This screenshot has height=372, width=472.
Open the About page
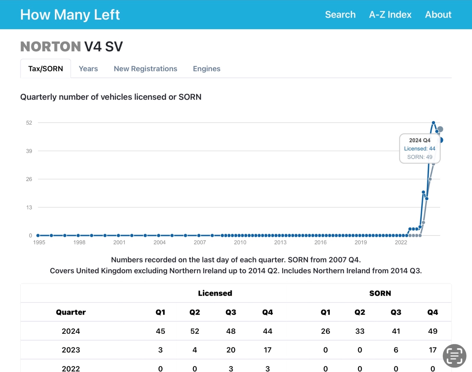[438, 15]
